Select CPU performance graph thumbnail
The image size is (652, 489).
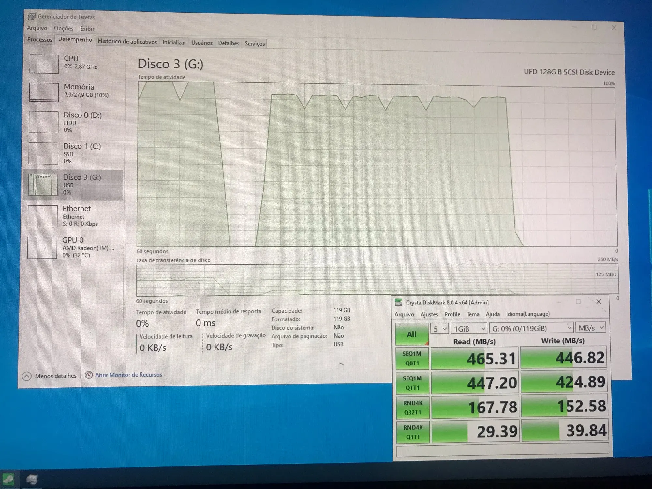tap(44, 64)
